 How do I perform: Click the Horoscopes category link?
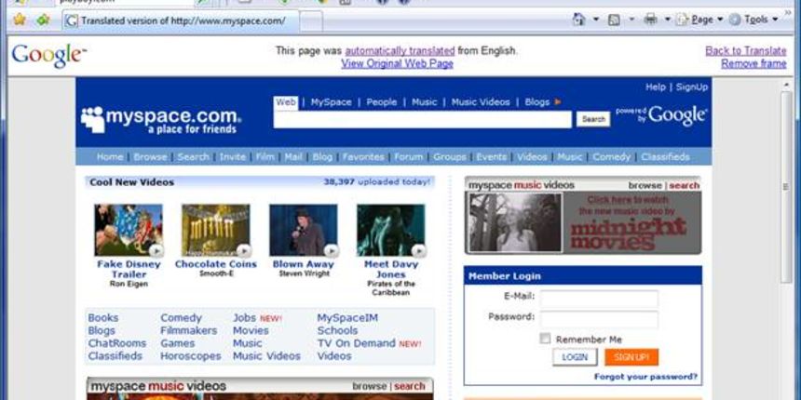click(x=191, y=355)
